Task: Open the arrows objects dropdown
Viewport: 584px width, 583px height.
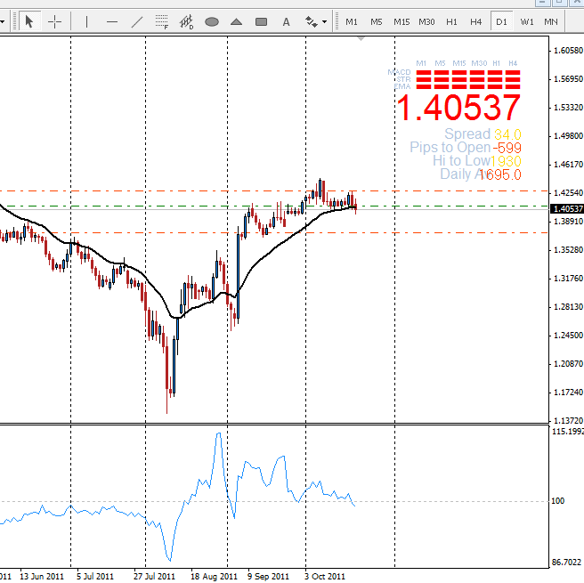Action: pos(316,21)
